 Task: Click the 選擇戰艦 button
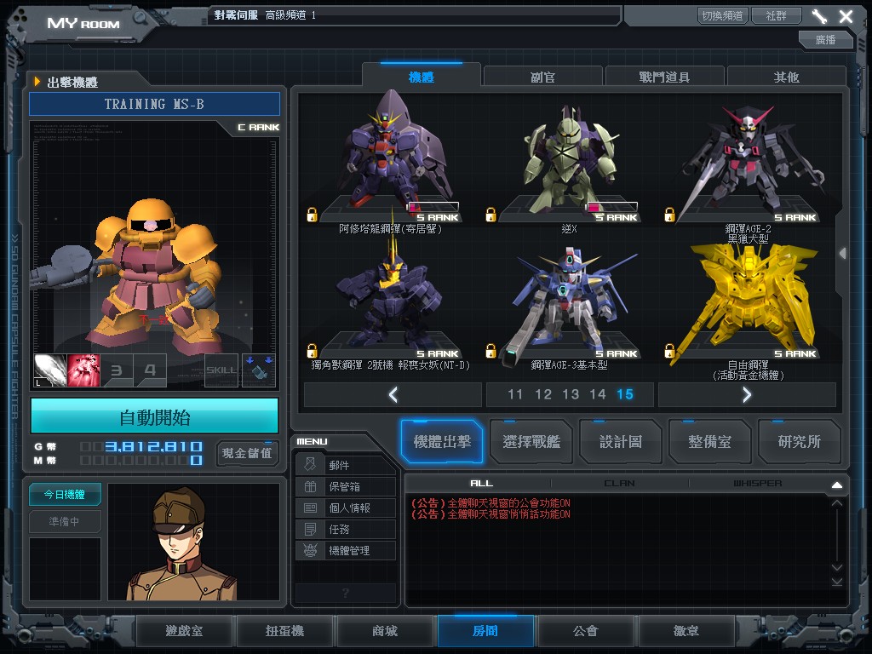click(531, 442)
